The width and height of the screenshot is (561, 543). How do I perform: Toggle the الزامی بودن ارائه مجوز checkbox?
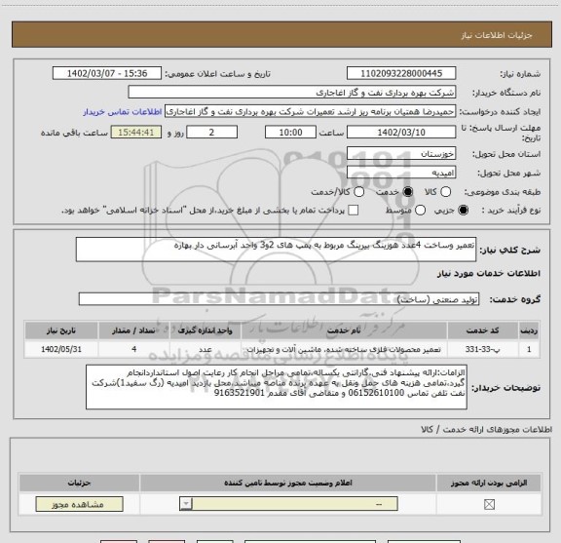coord(489,504)
